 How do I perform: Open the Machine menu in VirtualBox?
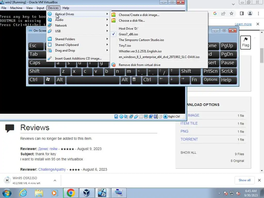click(16, 8)
